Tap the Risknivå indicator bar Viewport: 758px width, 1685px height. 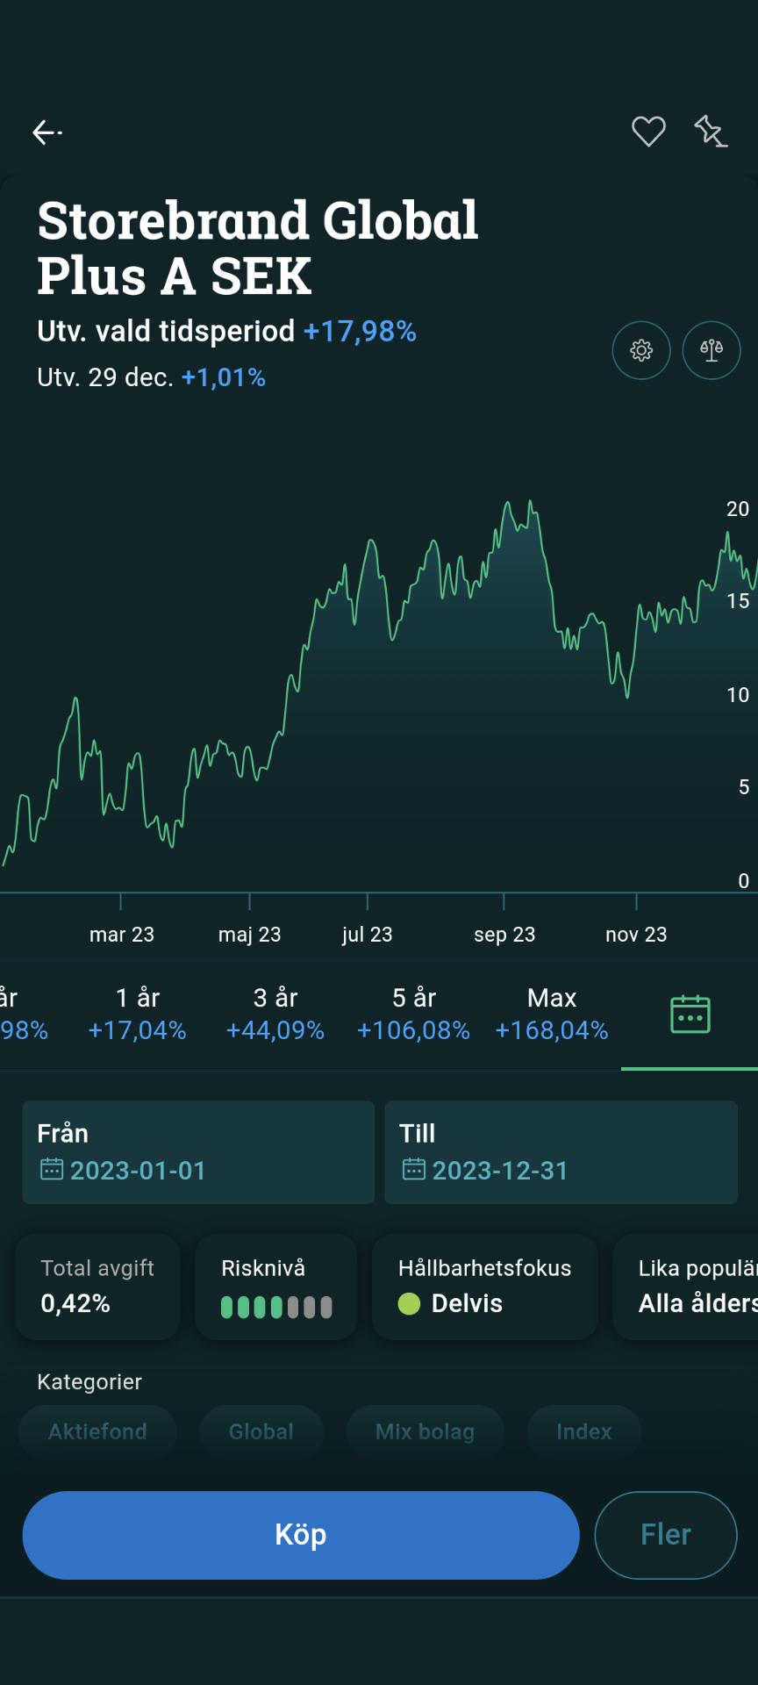(276, 1308)
